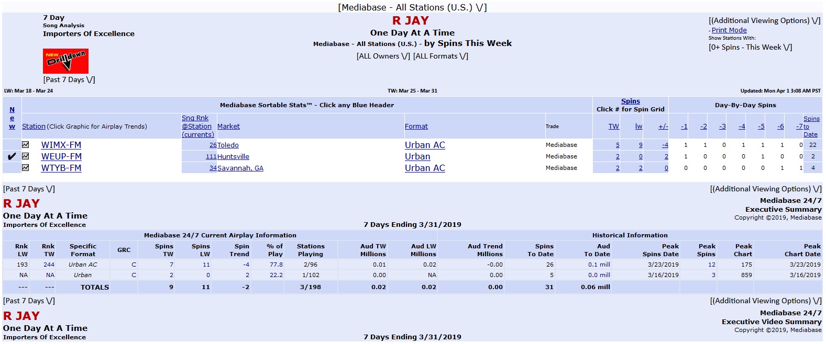Expand top Additional Viewing Options dropdown
This screenshot has width=826, height=344.
point(765,20)
